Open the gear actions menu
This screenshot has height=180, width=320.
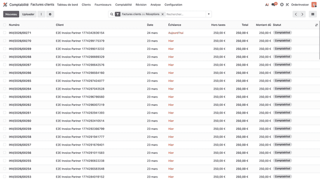[50, 14]
